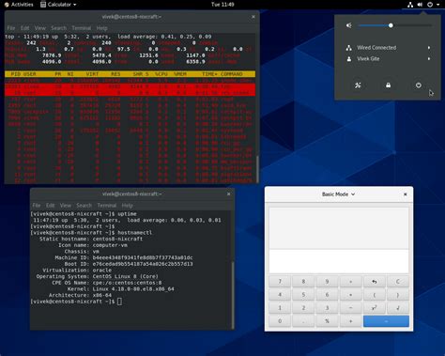Open Edit menu in the top terminal
The image size is (445, 356).
pos(24,28)
